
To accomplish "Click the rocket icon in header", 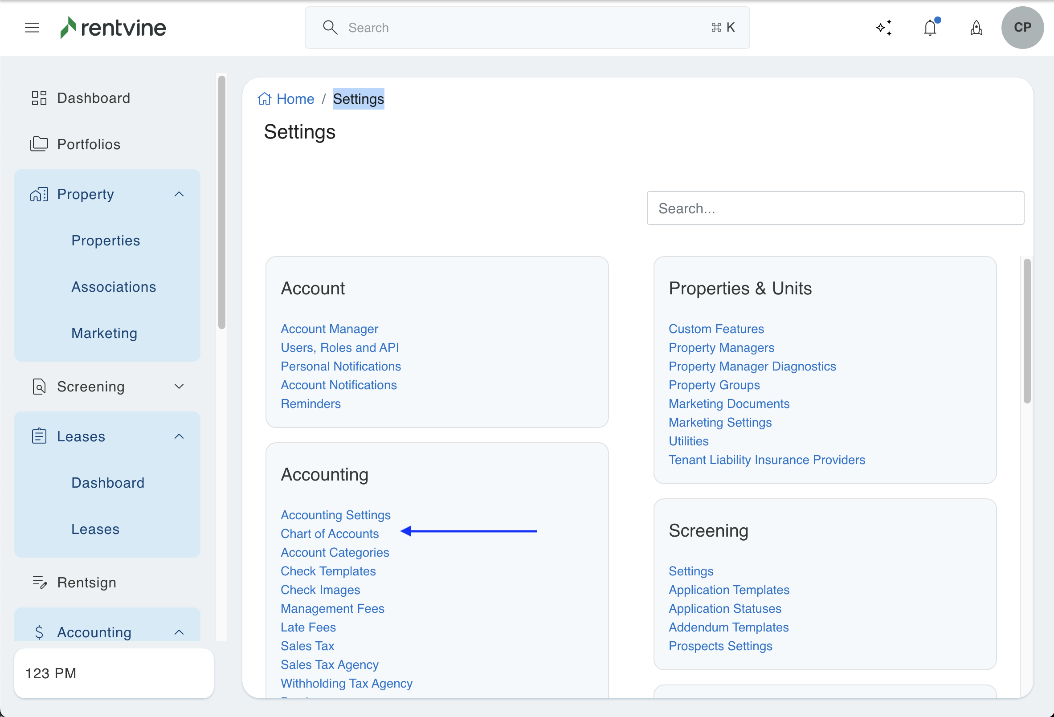I will [x=976, y=28].
